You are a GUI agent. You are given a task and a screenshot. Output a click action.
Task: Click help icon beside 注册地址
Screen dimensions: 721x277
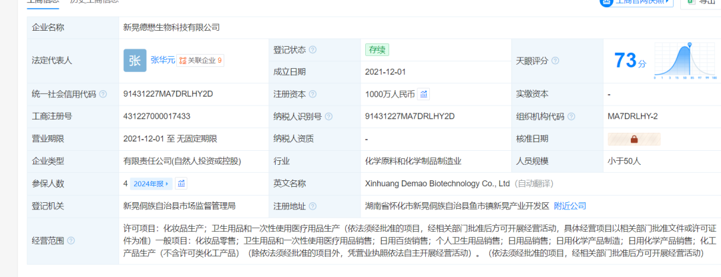click(x=312, y=206)
